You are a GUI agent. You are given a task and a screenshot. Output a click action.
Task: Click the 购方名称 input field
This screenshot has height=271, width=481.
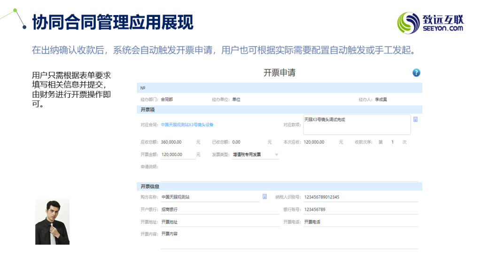point(209,197)
